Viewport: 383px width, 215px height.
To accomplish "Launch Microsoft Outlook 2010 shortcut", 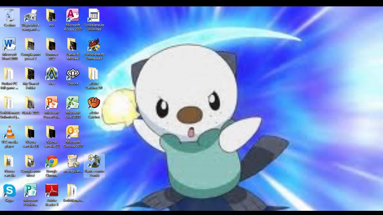I will coord(73,137).
